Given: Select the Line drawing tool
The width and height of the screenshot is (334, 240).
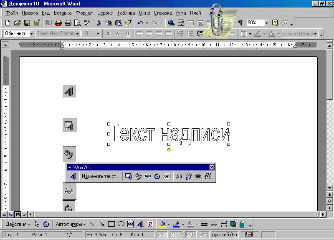Looking at the screenshot, I should coord(92,224).
